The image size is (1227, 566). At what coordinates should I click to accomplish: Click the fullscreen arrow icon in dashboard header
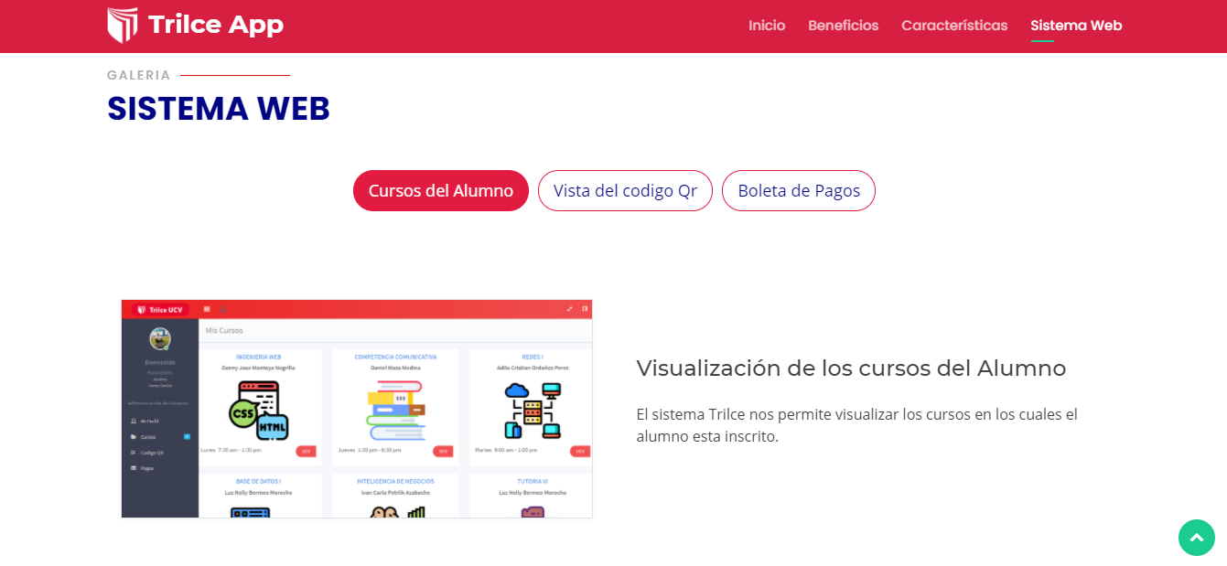pos(570,309)
